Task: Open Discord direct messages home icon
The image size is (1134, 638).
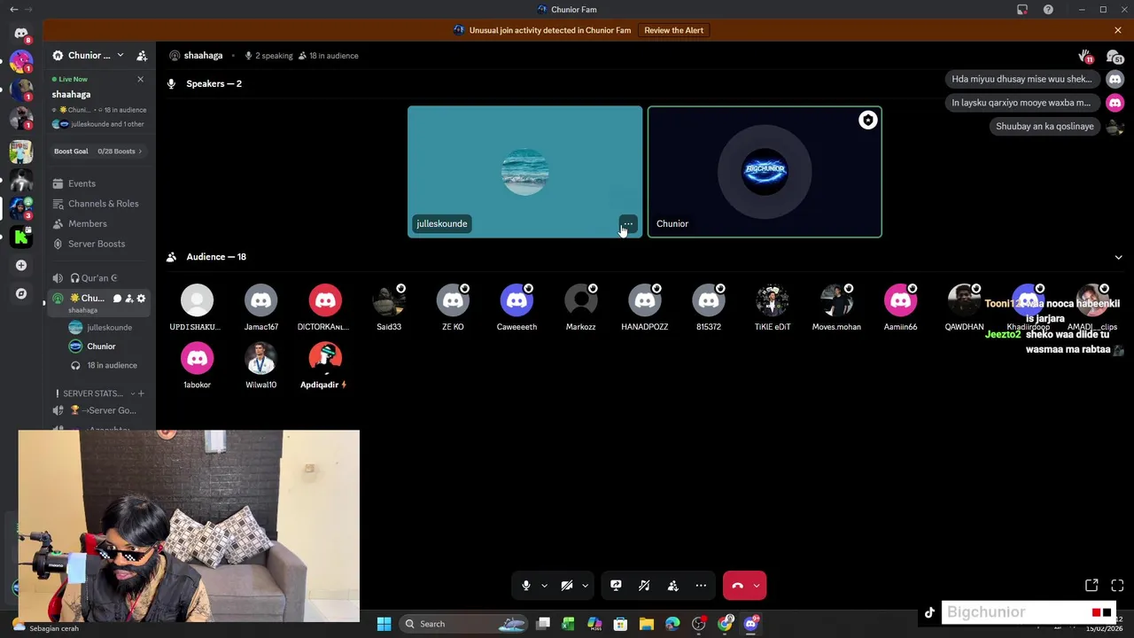Action: click(21, 34)
